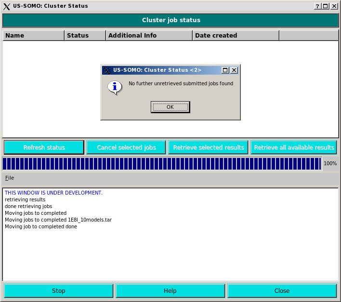This screenshot has height=302, width=341.
Task: Click 'Moving jobs to completed 1E8I_10models.tar' line
Action: 58,220
